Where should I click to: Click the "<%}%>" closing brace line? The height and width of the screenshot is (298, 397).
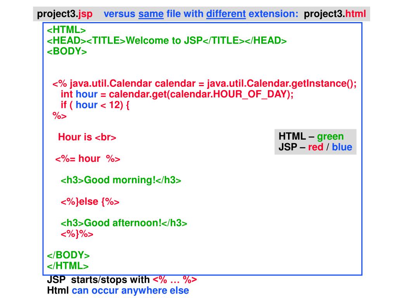click(77, 234)
